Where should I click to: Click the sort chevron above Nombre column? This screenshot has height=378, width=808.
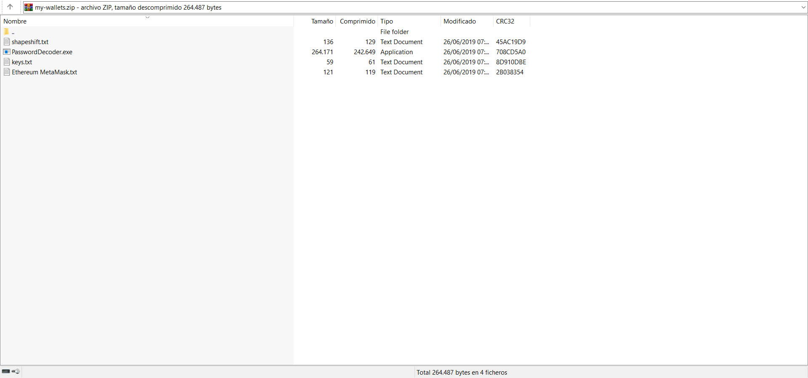pos(147,17)
